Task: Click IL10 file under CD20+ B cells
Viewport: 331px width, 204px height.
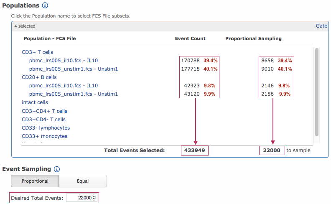Action: pyautogui.click(x=64, y=86)
